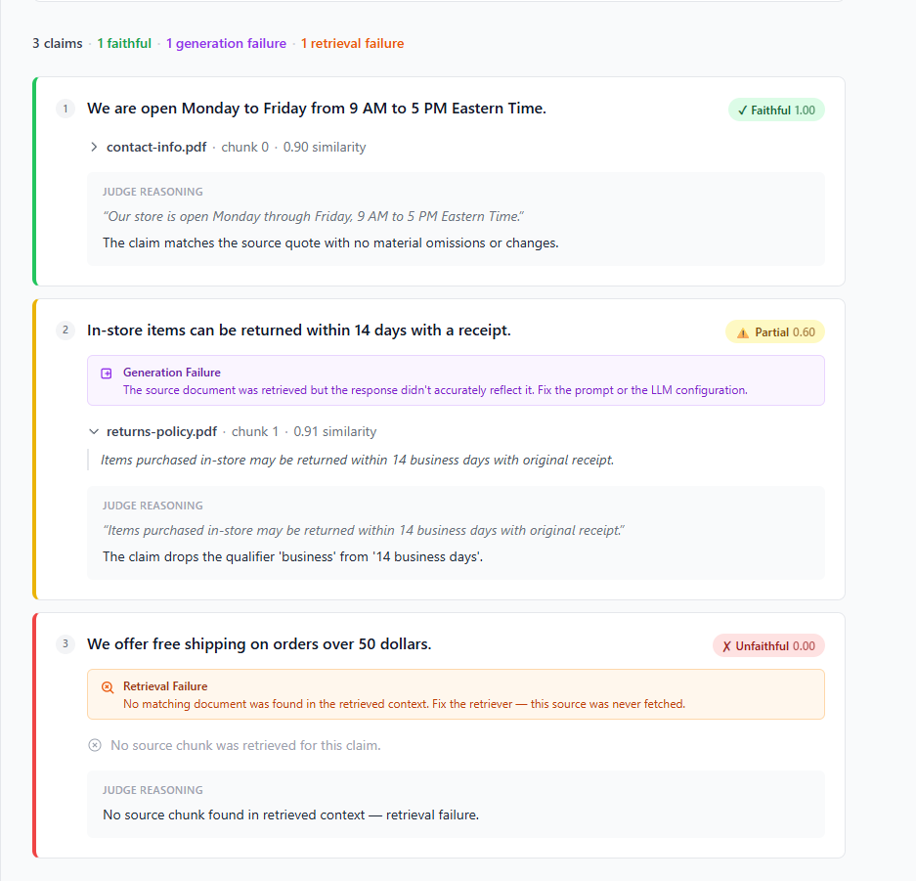The width and height of the screenshot is (916, 881).
Task: Click claim 'We are open Monday to Friday'
Action: (317, 109)
